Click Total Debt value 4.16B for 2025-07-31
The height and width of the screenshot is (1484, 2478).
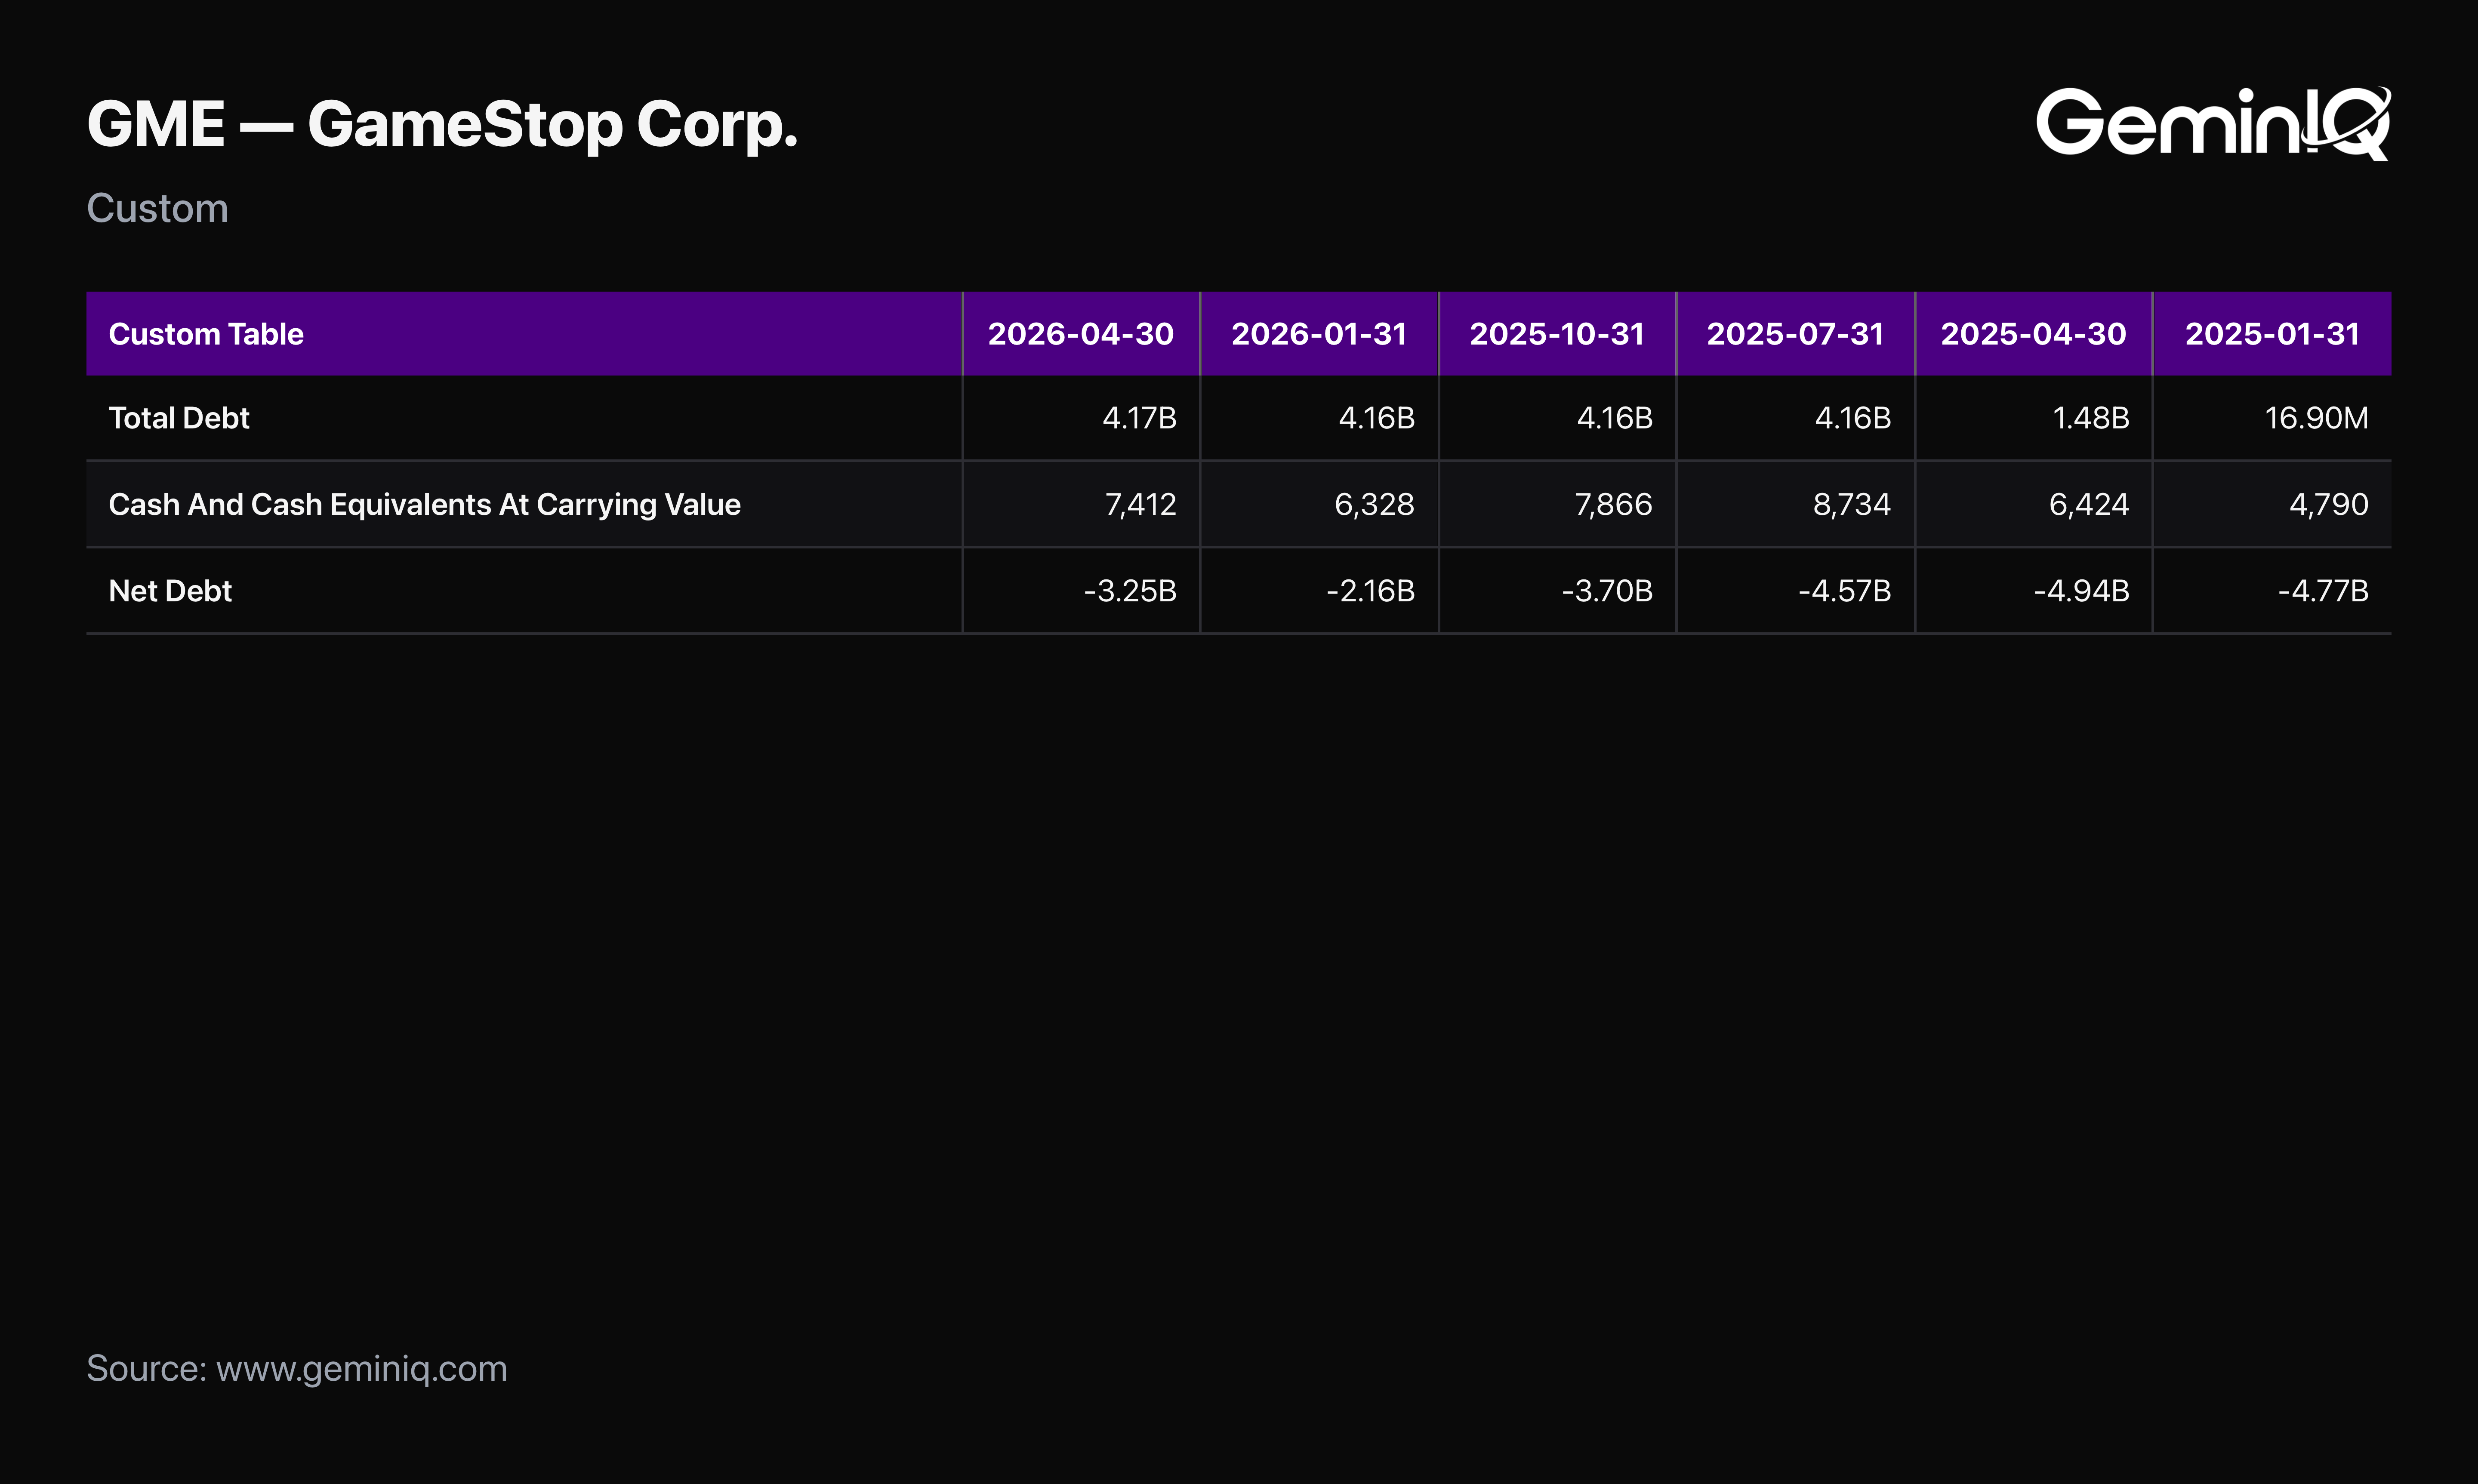click(x=1852, y=418)
